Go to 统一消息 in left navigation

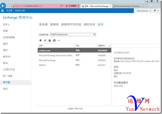click(8, 76)
